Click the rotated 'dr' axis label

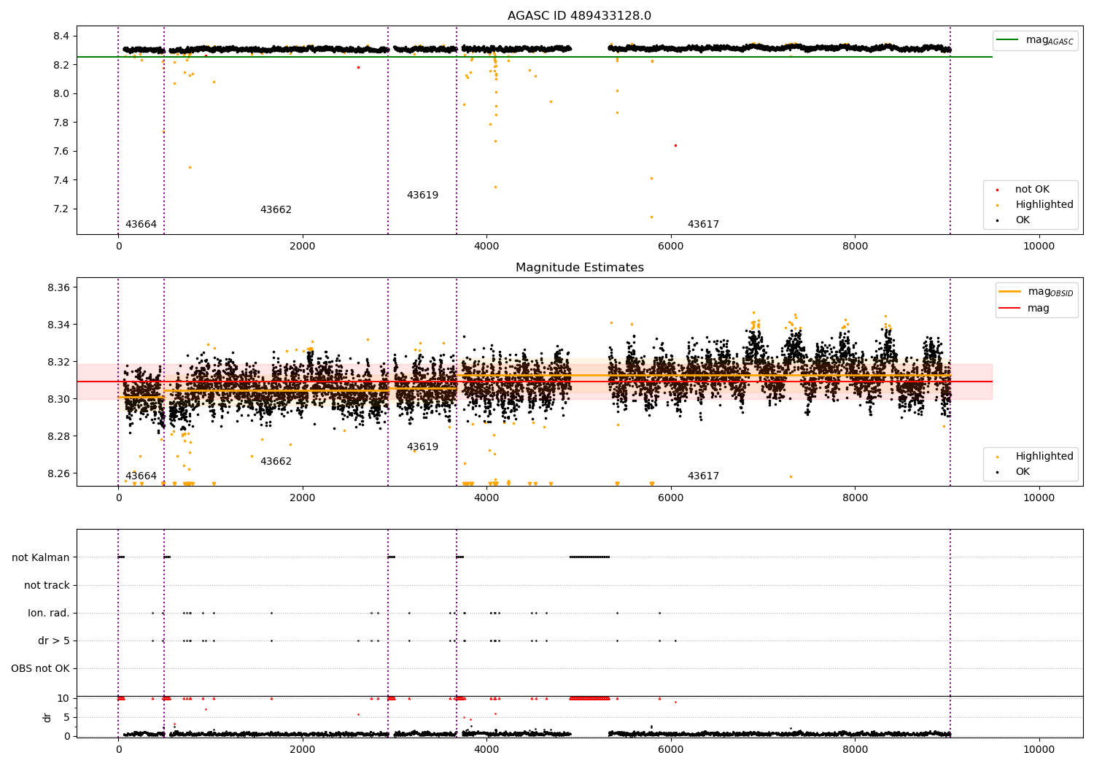point(47,717)
